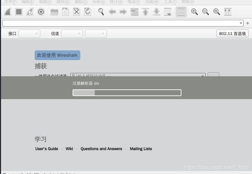252x174 pixels.
Task: Open a capture file folder icon
Action: tap(54, 12)
